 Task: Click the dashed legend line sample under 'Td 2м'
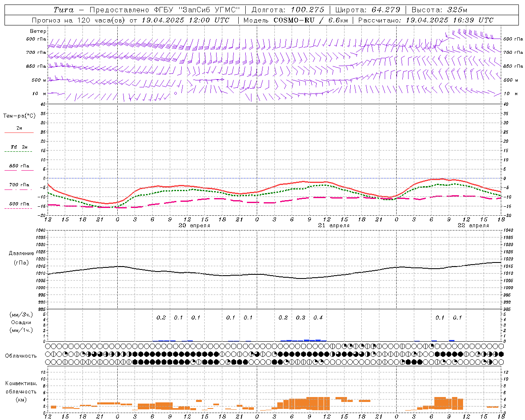click(18, 152)
